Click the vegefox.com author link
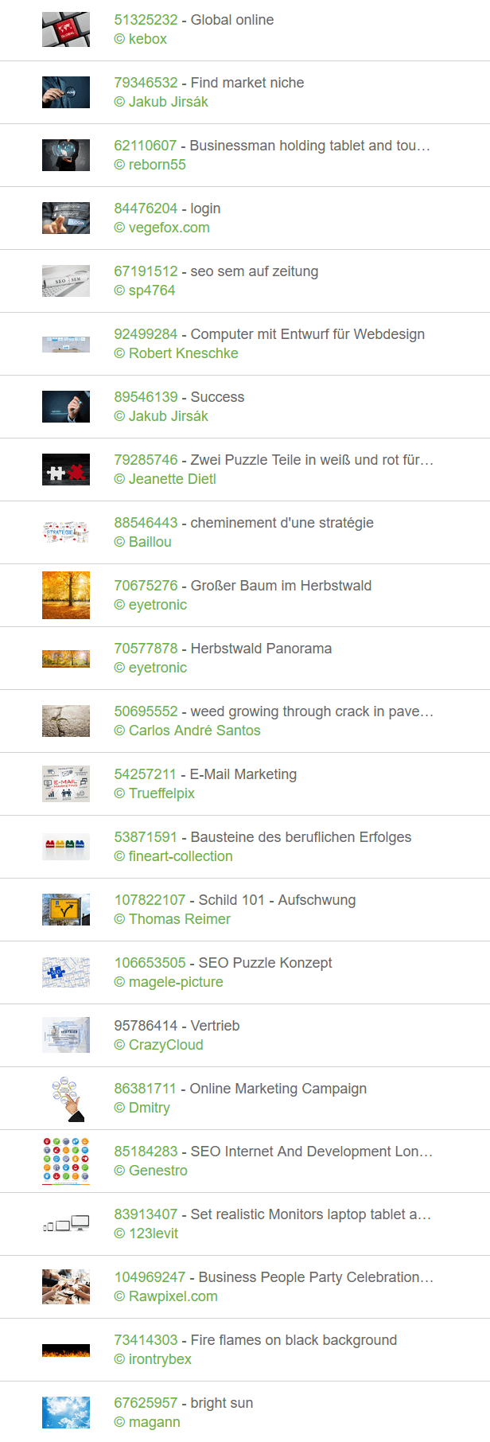The width and height of the screenshot is (490, 1442). coord(162,228)
